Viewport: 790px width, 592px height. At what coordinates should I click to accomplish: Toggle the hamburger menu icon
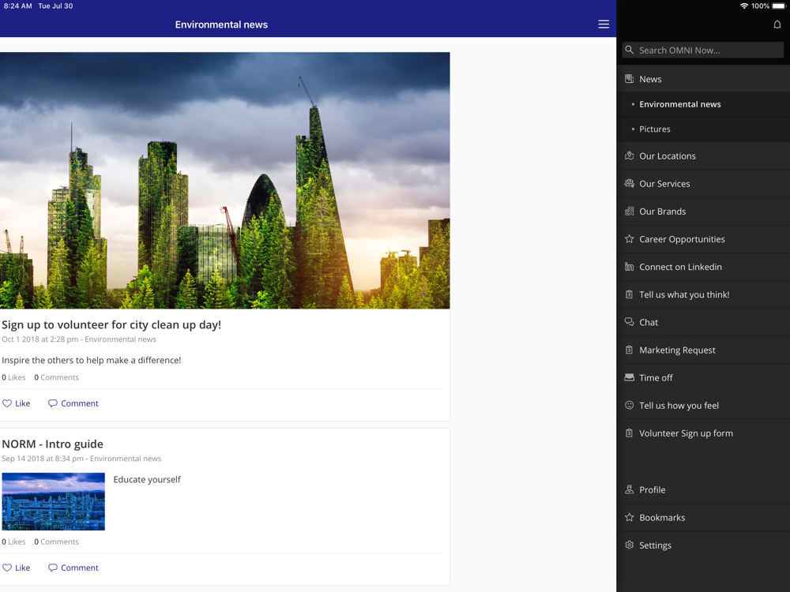coord(604,24)
